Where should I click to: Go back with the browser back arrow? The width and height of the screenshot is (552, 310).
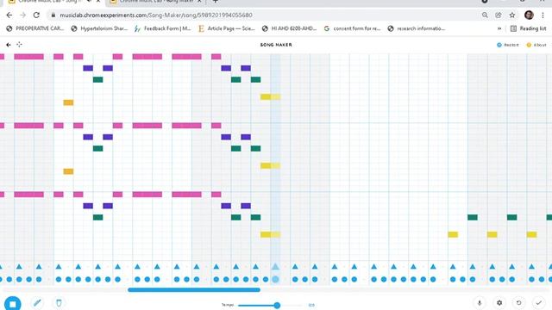coord(9,15)
